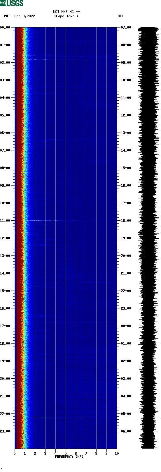161x472 pixels.
Task: Click PDT time label '13:00'
Action: 5,256
